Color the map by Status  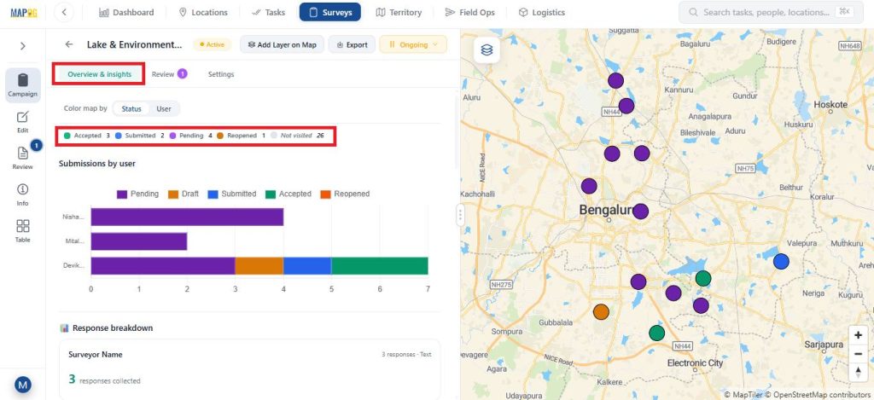(x=131, y=108)
